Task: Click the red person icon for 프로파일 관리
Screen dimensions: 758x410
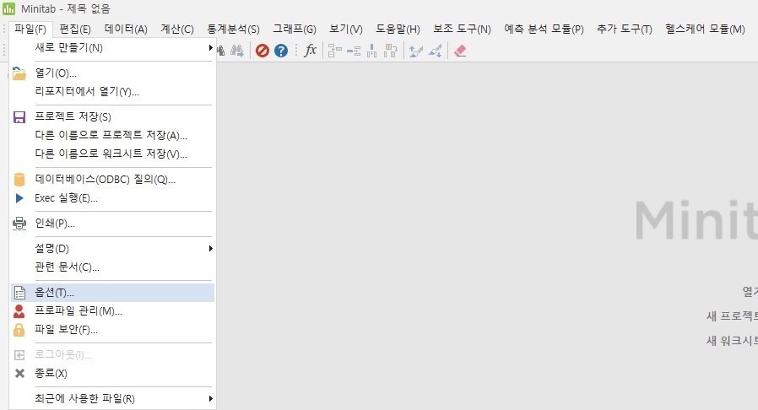Action: (19, 311)
